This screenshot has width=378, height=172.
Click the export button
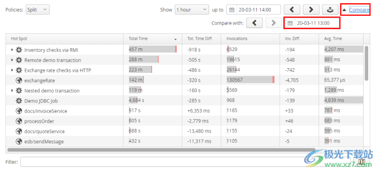(x=330, y=10)
